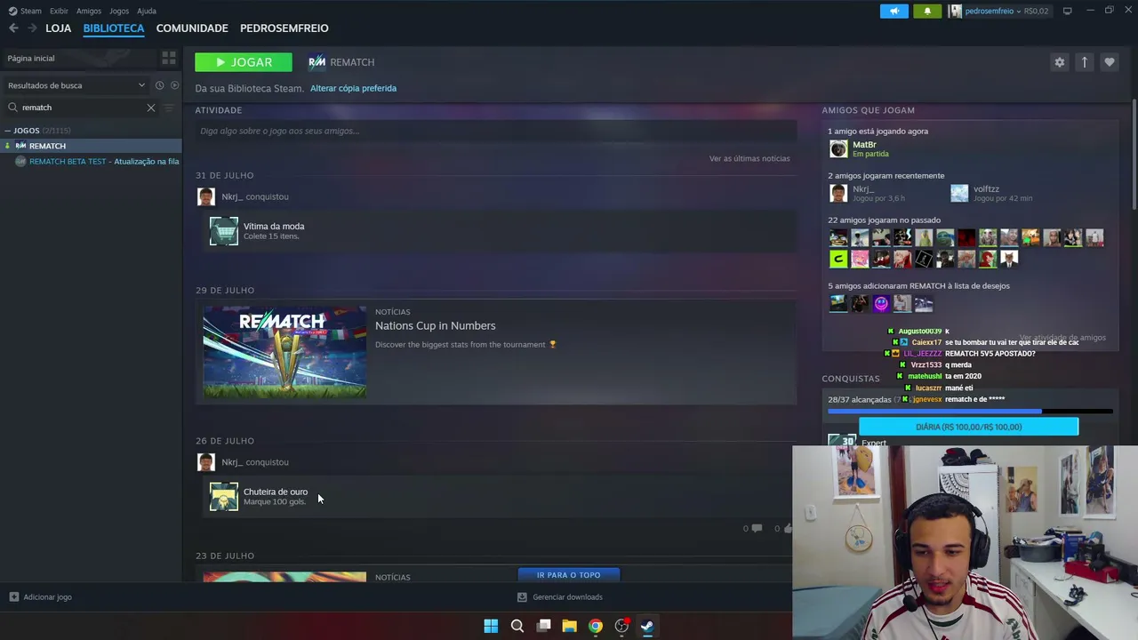Screen dimensions: 1138x640
Task: Open the announcements megaphone button
Action: (894, 11)
